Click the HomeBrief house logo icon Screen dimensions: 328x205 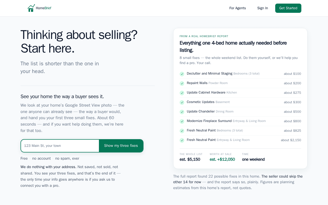pyautogui.click(x=31, y=8)
